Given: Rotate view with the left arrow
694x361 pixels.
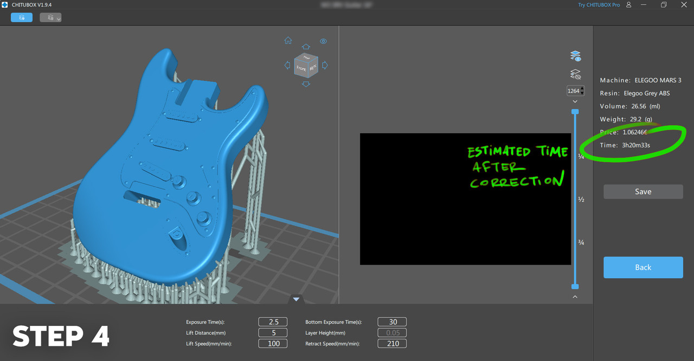Looking at the screenshot, I should click(287, 65).
